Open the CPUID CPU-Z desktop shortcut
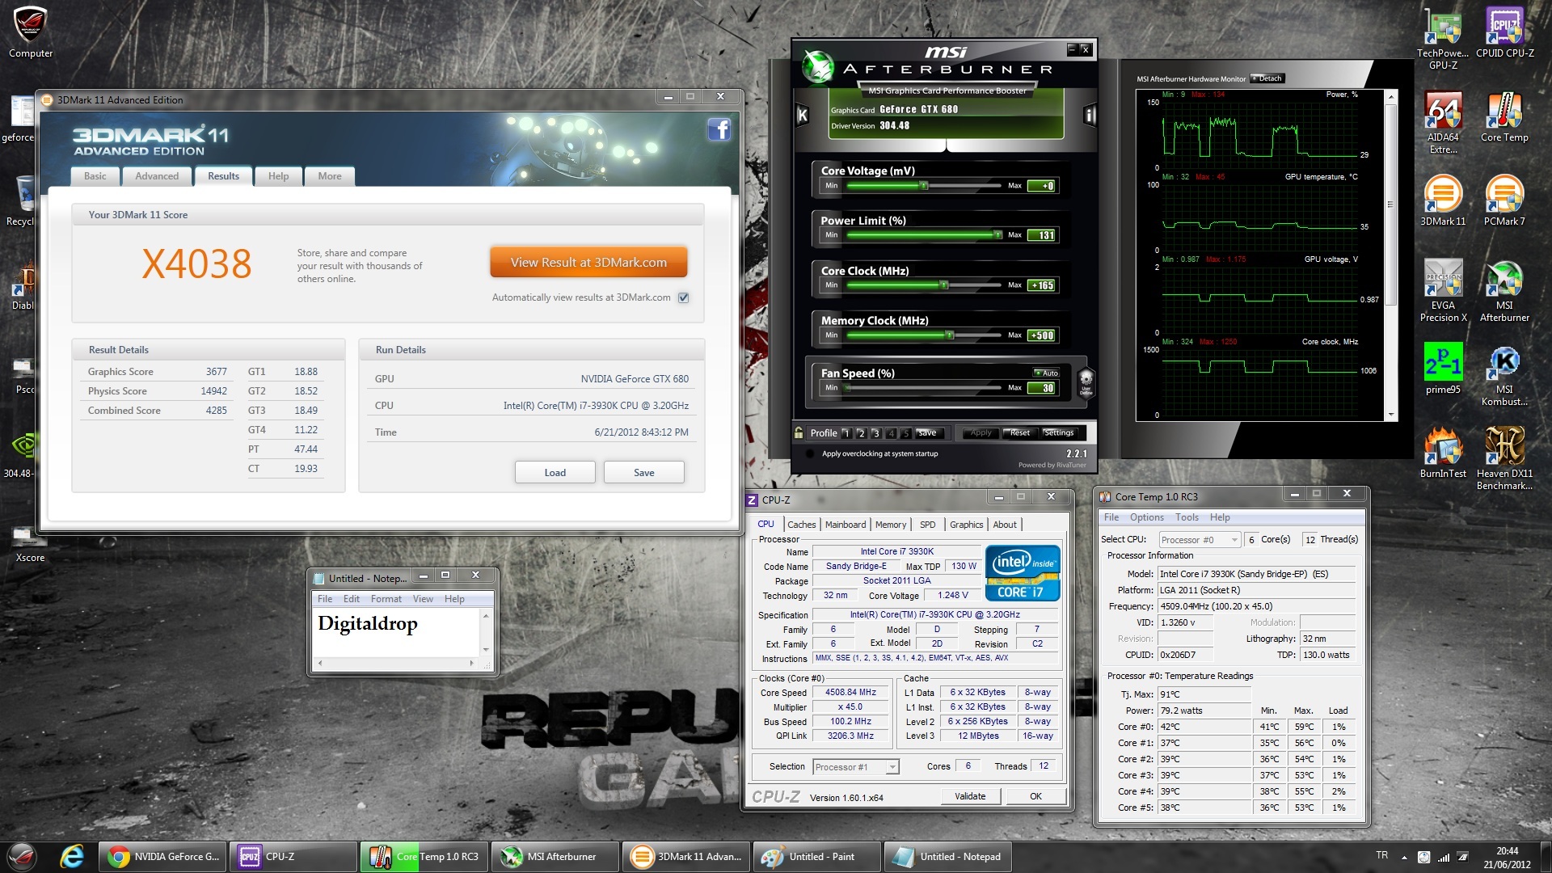Viewport: 1552px width, 873px height. pos(1504,32)
